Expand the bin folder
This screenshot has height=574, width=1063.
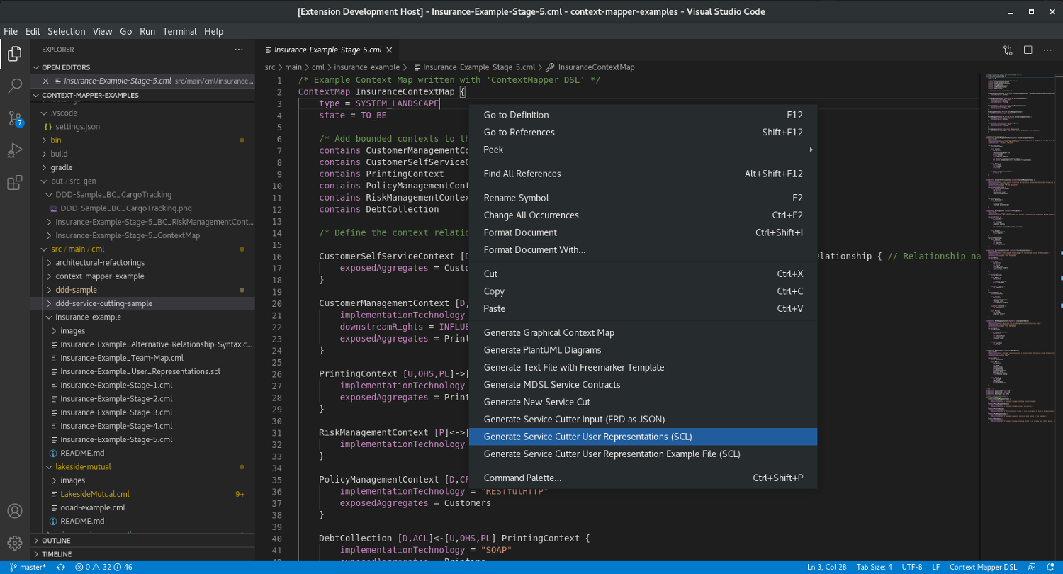point(56,140)
